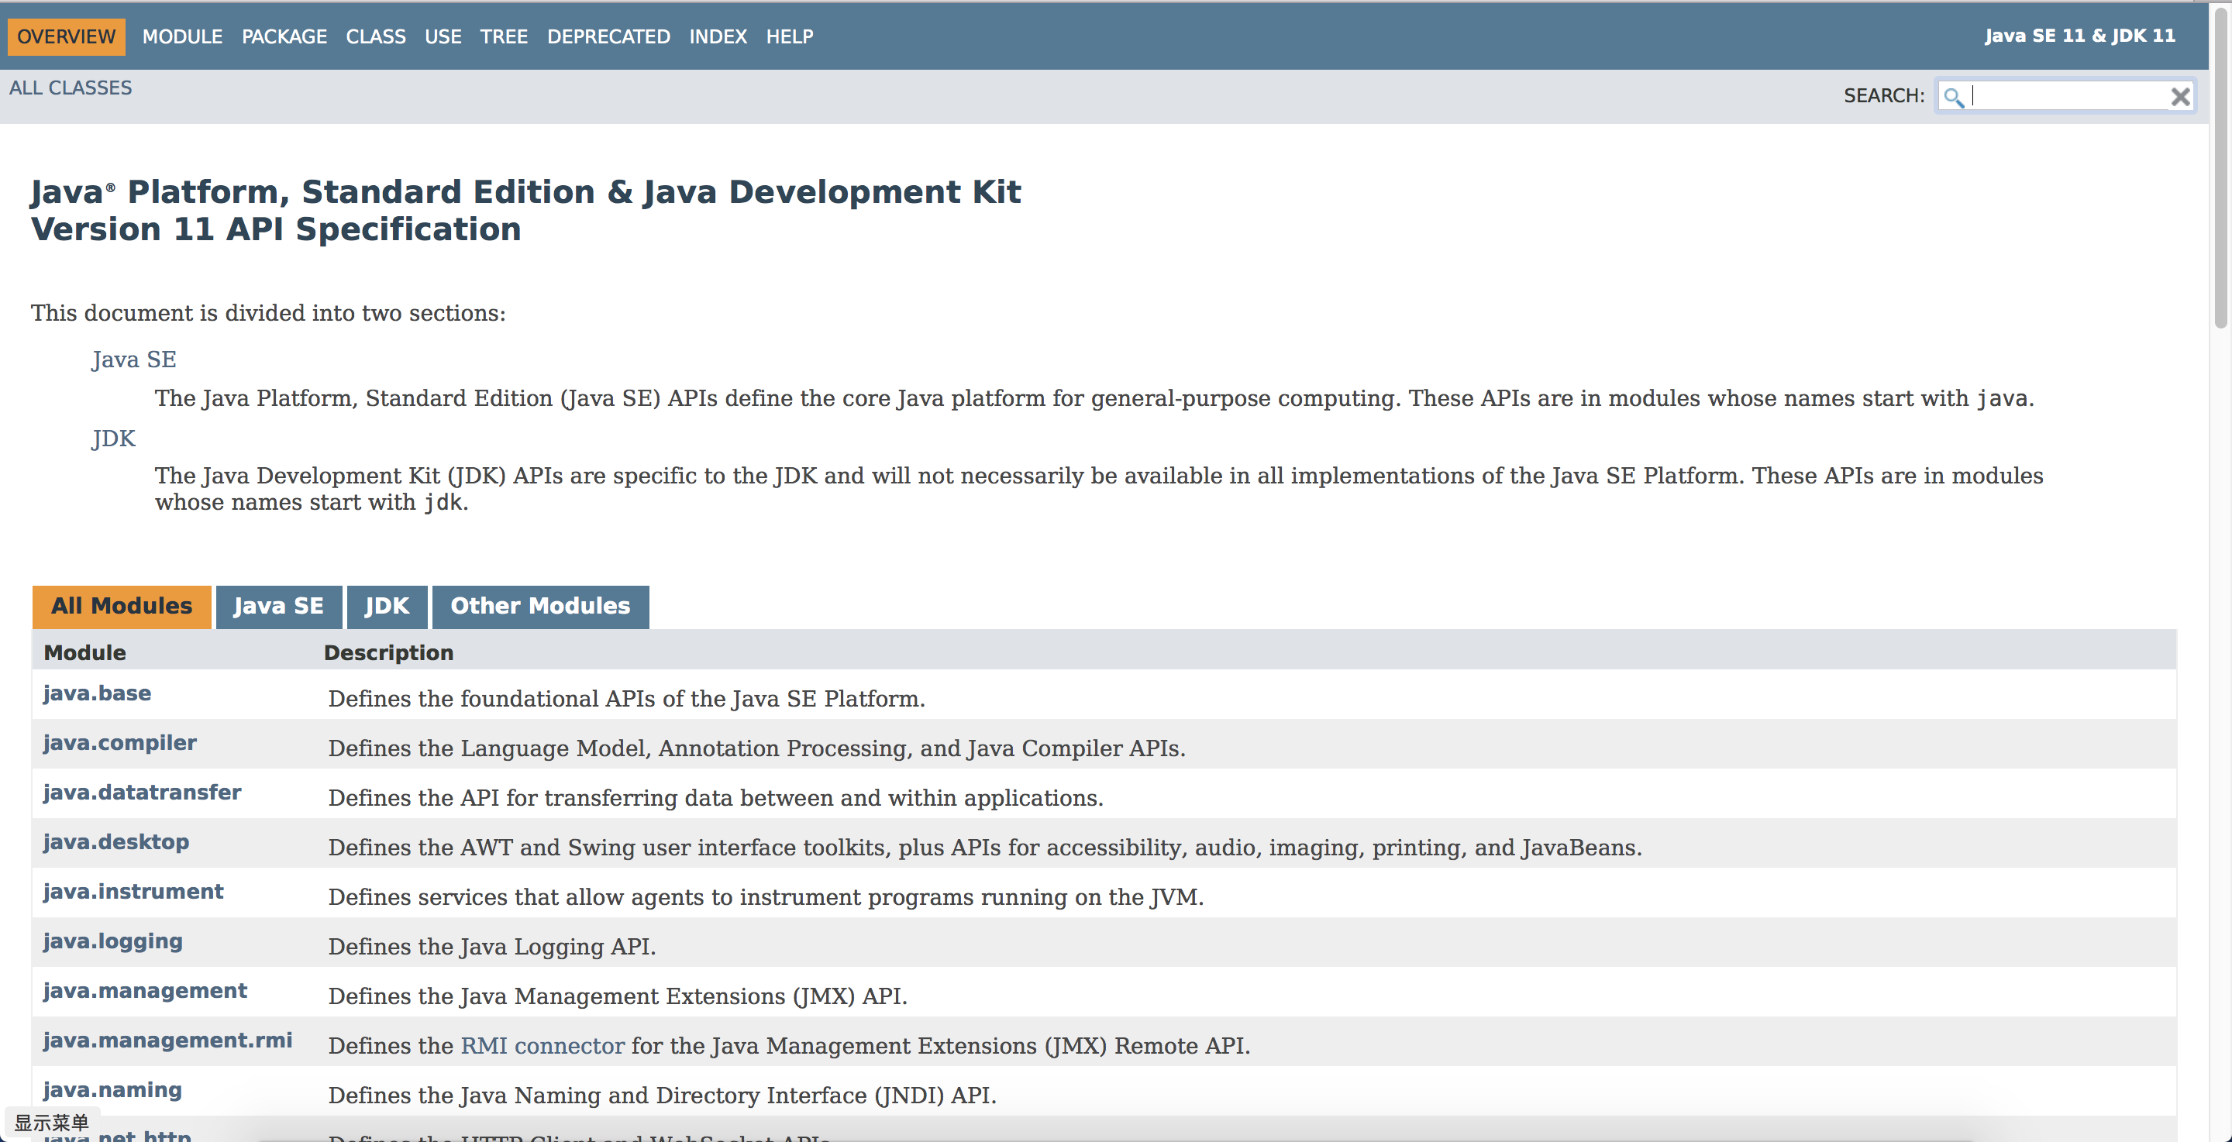
Task: Click the ALL CLASSES link
Action: click(x=71, y=88)
